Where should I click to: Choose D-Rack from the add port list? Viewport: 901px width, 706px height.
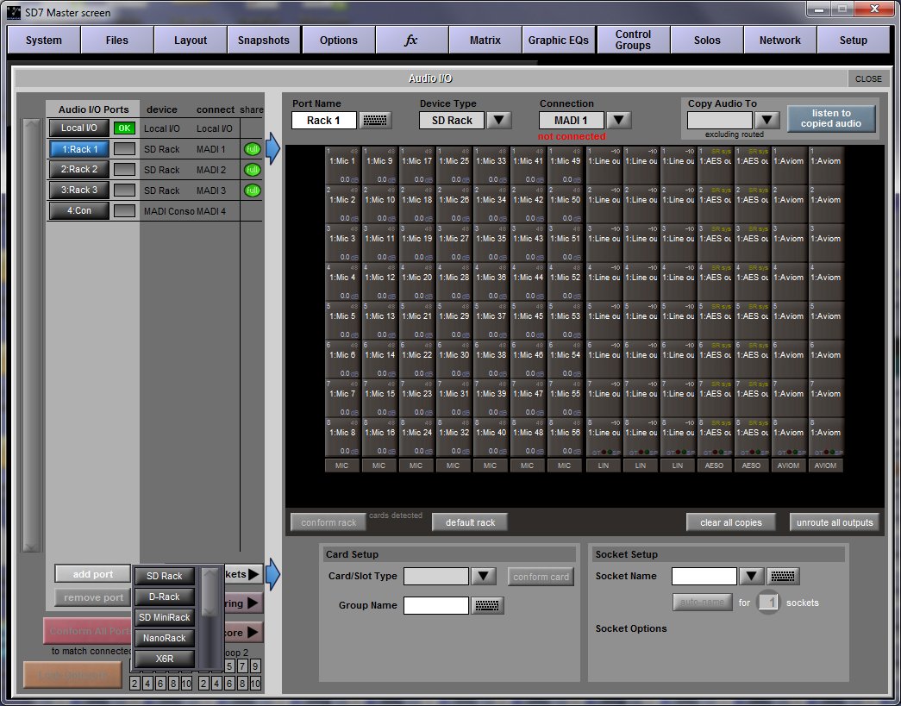coord(165,597)
